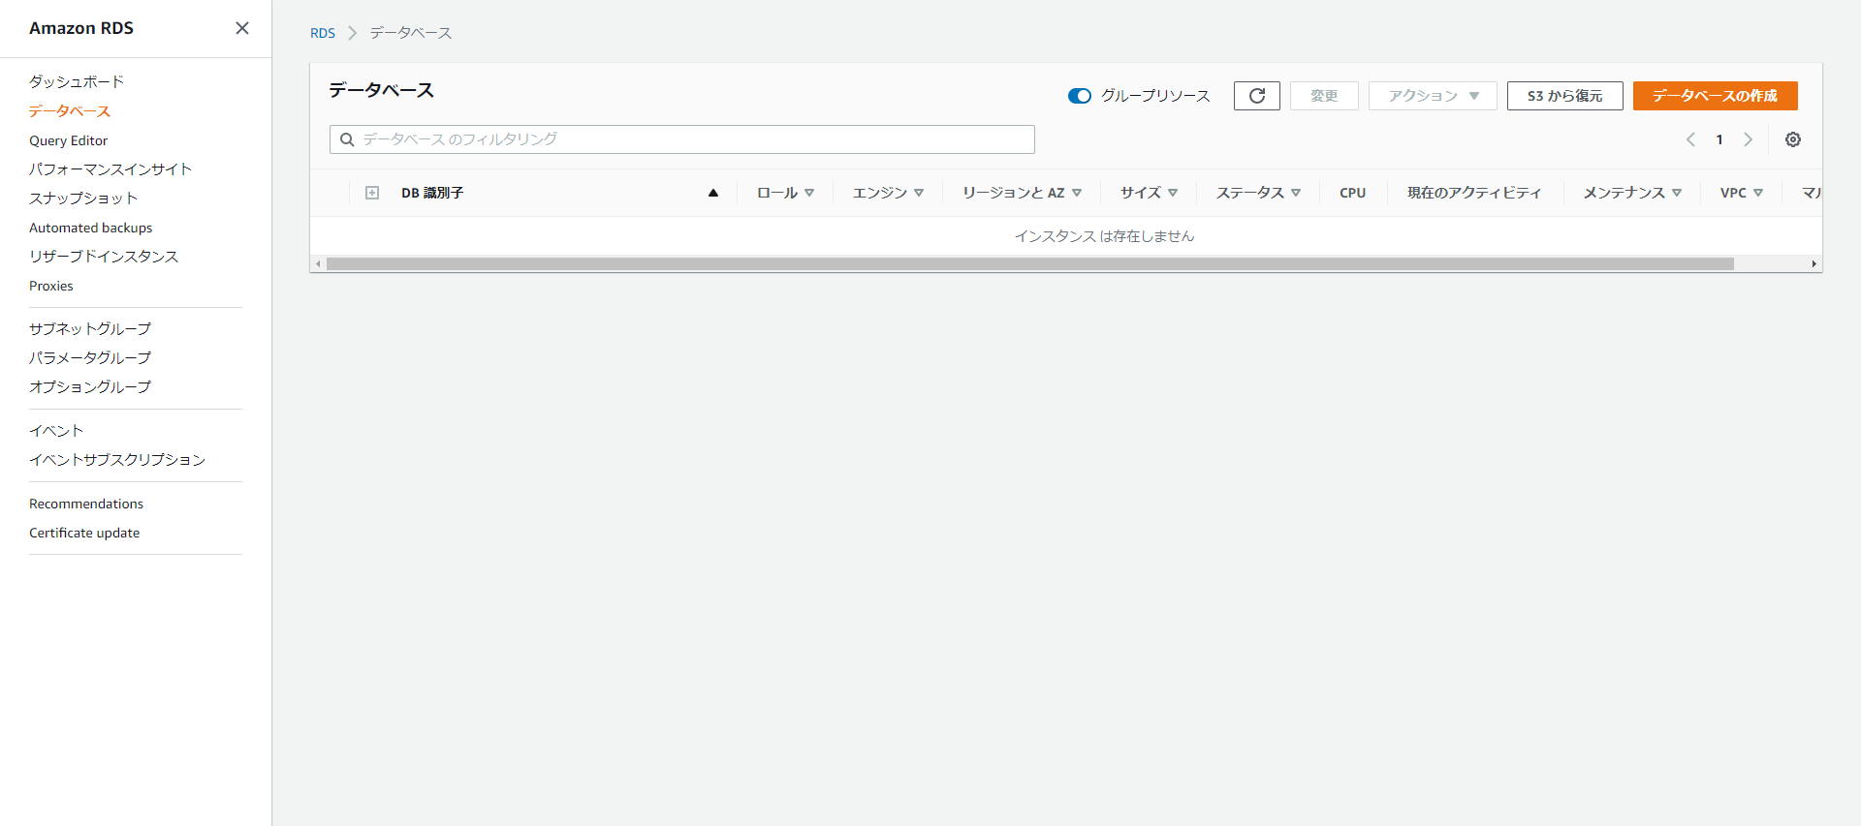
Task: Focus the データベースのフィルタリング search field
Action: (x=682, y=139)
